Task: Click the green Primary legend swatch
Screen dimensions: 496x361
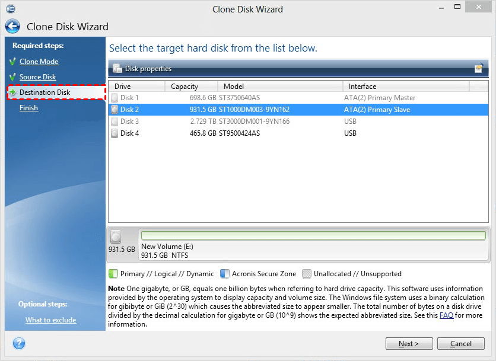Action: pos(113,274)
